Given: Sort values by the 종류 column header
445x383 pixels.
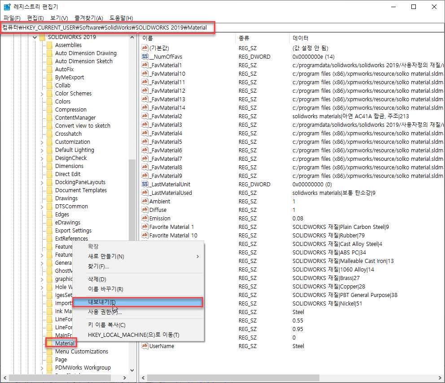Looking at the screenshot, I should click(262, 38).
